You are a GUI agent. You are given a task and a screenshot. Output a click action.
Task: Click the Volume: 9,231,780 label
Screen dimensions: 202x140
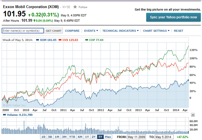(20, 115)
